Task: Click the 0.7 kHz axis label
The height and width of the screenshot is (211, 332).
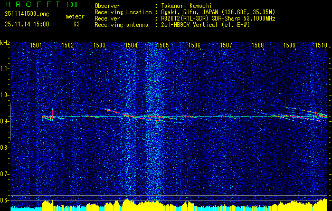Action: point(5,174)
